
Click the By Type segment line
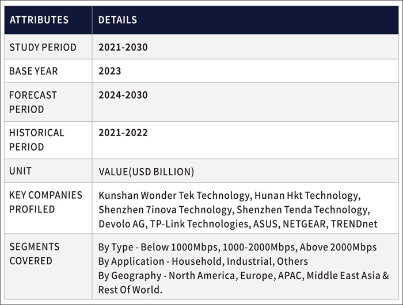pyautogui.click(x=237, y=248)
